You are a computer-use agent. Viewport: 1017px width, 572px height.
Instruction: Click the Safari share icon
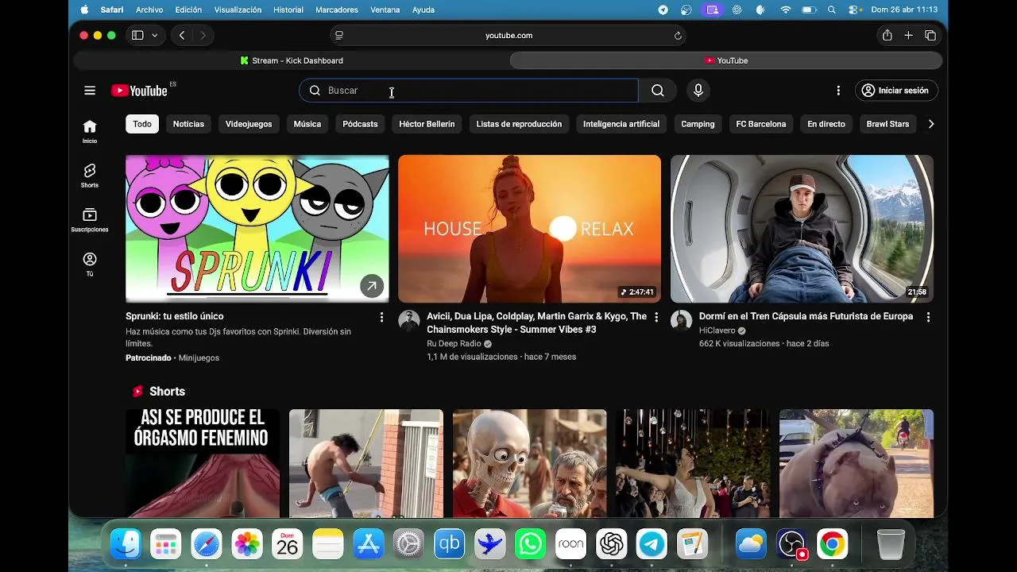point(887,36)
